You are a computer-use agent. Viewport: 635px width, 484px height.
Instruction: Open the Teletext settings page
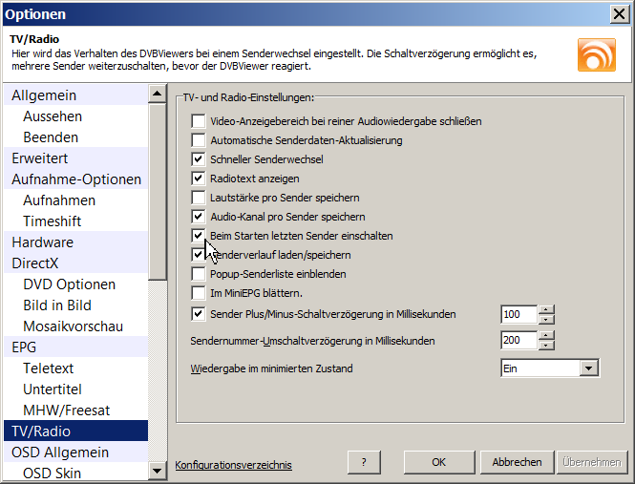(x=49, y=368)
